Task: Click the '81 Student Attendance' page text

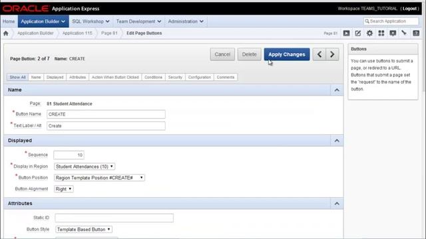Action: pyautogui.click(x=69, y=104)
